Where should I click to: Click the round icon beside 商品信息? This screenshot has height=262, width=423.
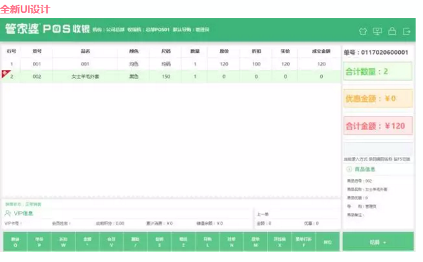(349, 169)
